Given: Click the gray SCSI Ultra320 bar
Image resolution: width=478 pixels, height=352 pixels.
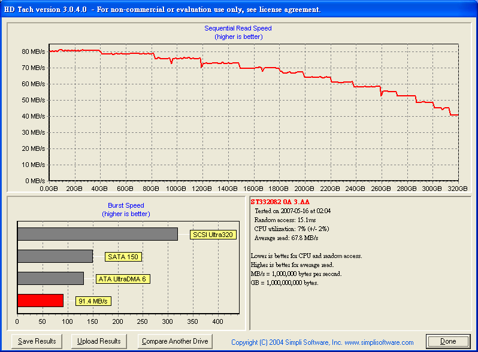Looking at the screenshot, I should [x=98, y=234].
